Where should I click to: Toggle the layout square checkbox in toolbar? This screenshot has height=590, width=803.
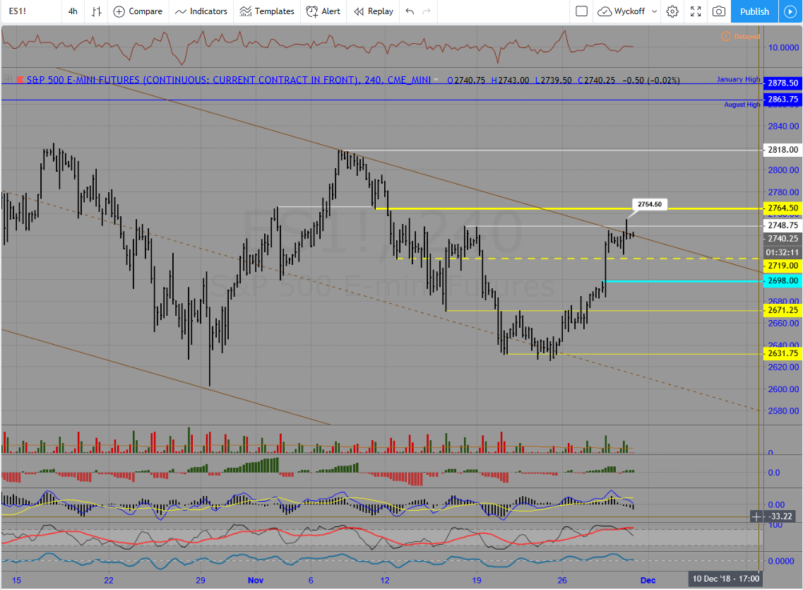click(x=581, y=11)
